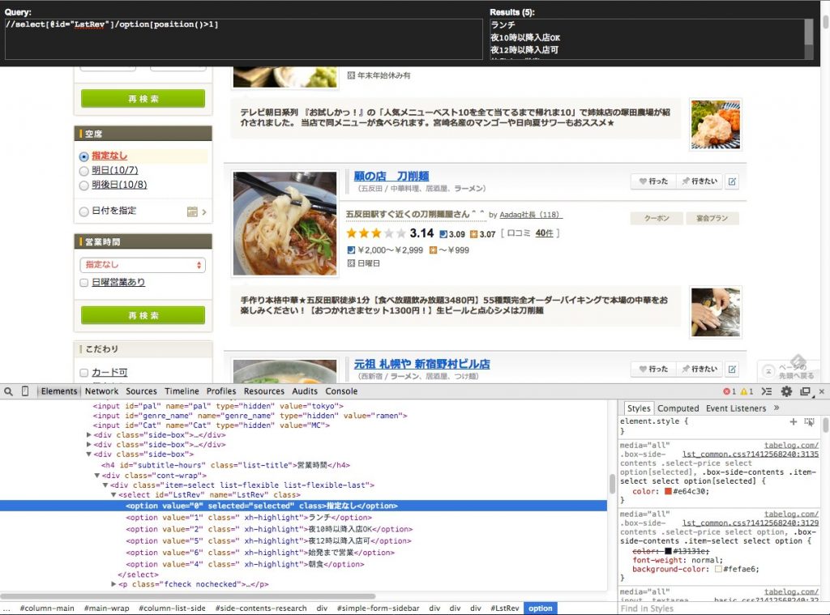This screenshot has width=830, height=615.
Task: Switch to the Elements tab
Action: (x=59, y=391)
